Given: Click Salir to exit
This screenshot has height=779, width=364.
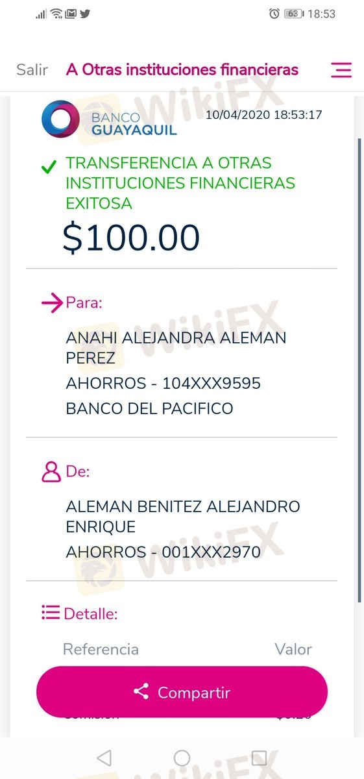Looking at the screenshot, I should [x=32, y=69].
